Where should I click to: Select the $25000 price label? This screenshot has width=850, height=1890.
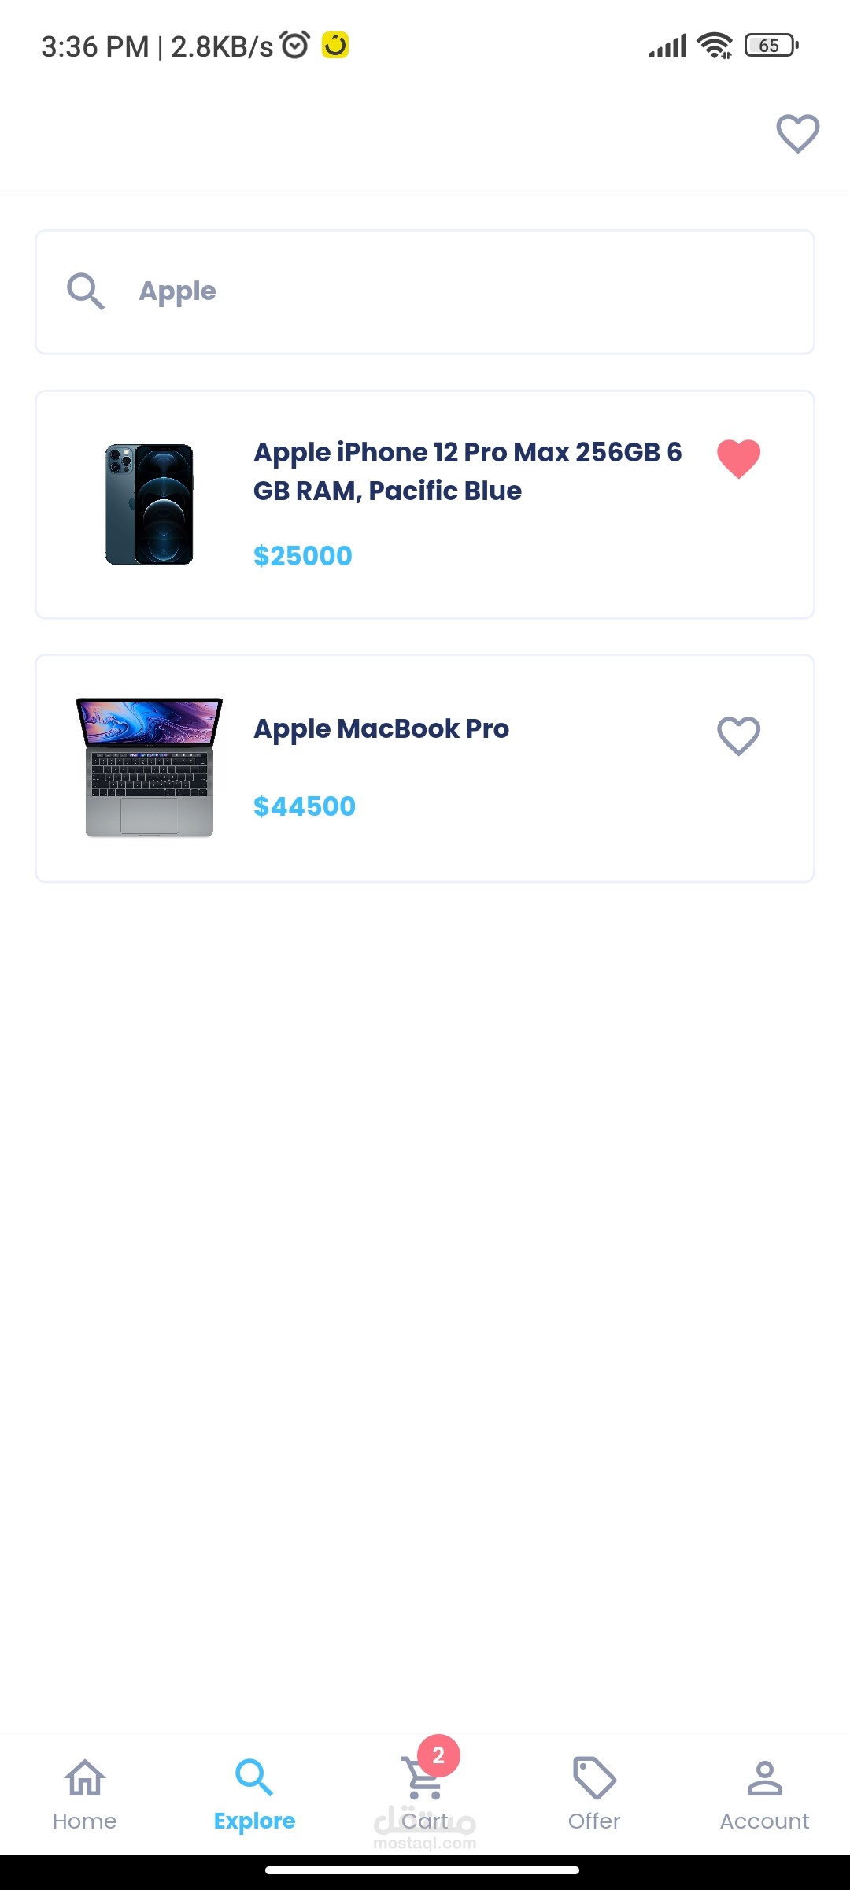[303, 556]
